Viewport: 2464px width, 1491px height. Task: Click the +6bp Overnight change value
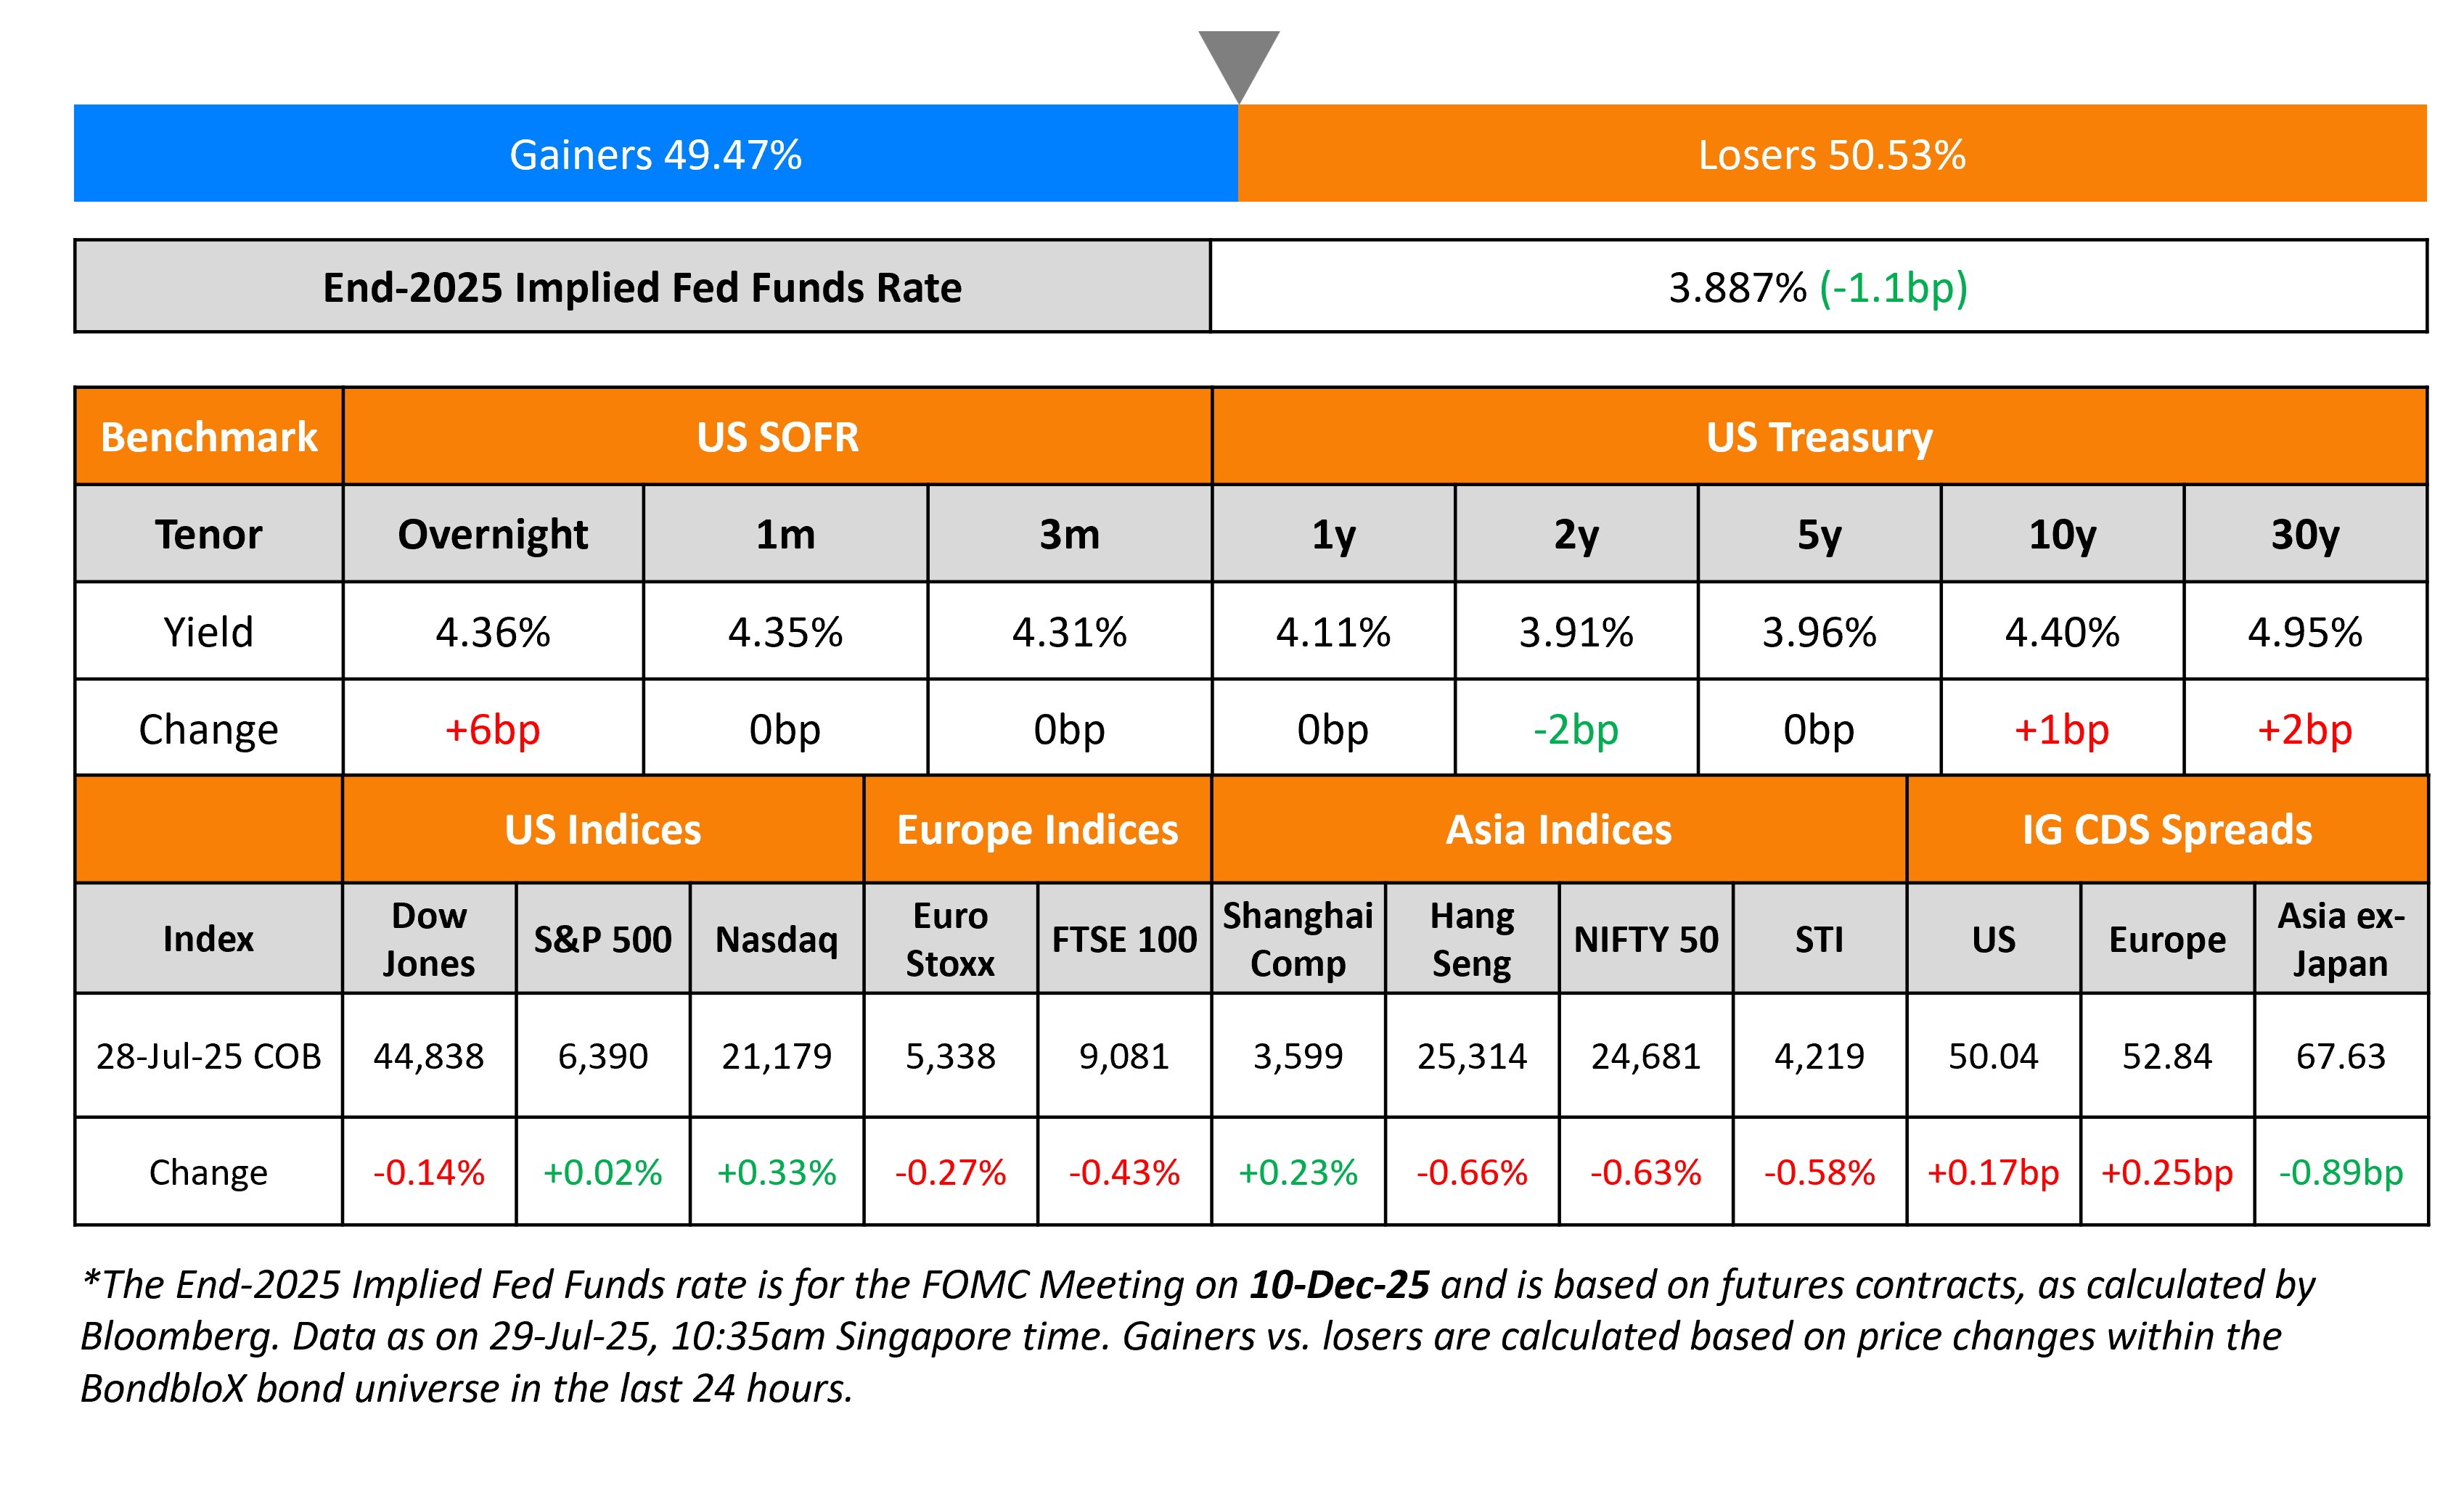[492, 729]
